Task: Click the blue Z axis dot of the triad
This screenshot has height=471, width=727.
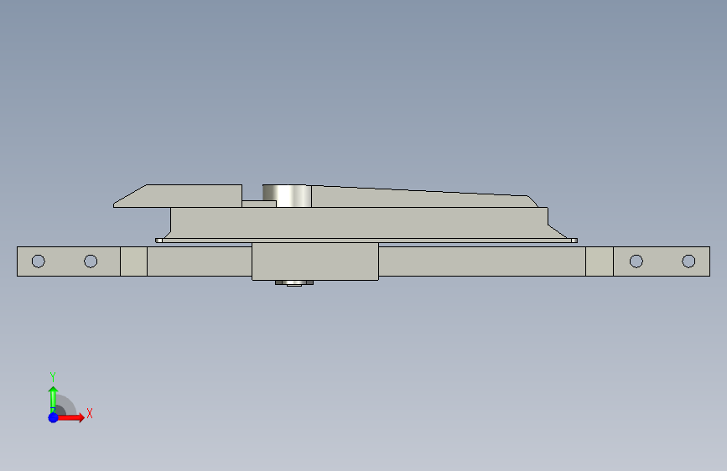Action: 54,417
